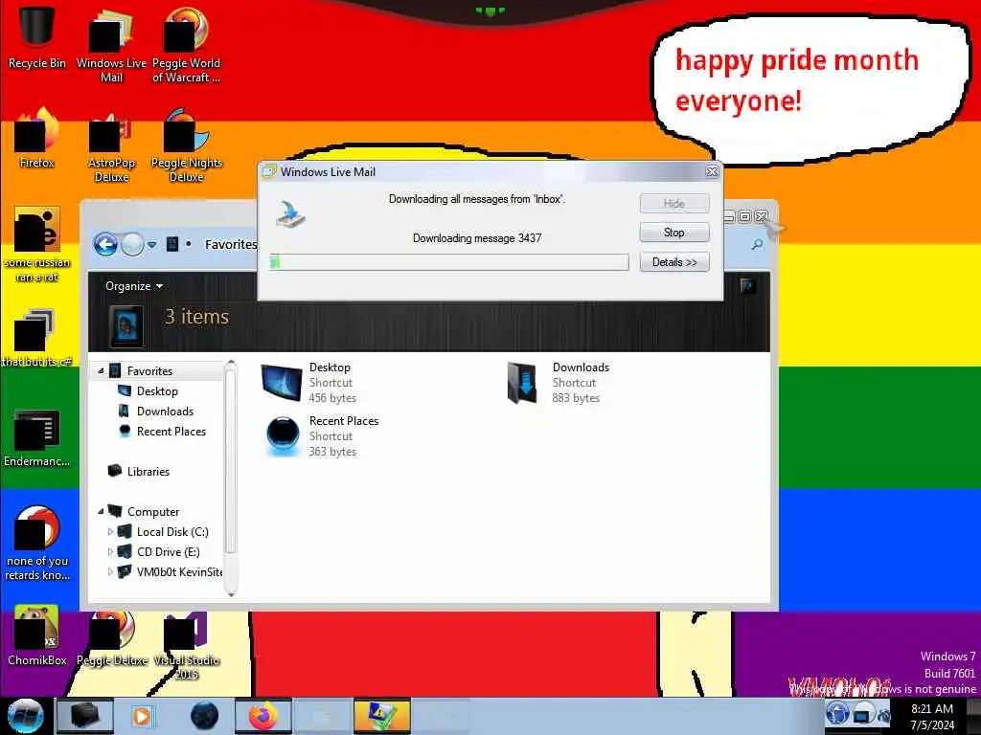
Task: Open the recent pages dropdown arrow
Action: point(152,245)
